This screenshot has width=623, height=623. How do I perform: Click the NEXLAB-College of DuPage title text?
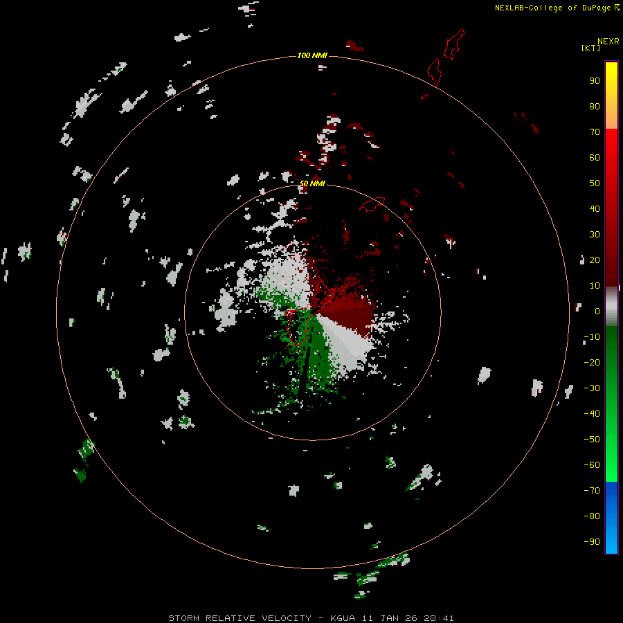click(x=552, y=8)
